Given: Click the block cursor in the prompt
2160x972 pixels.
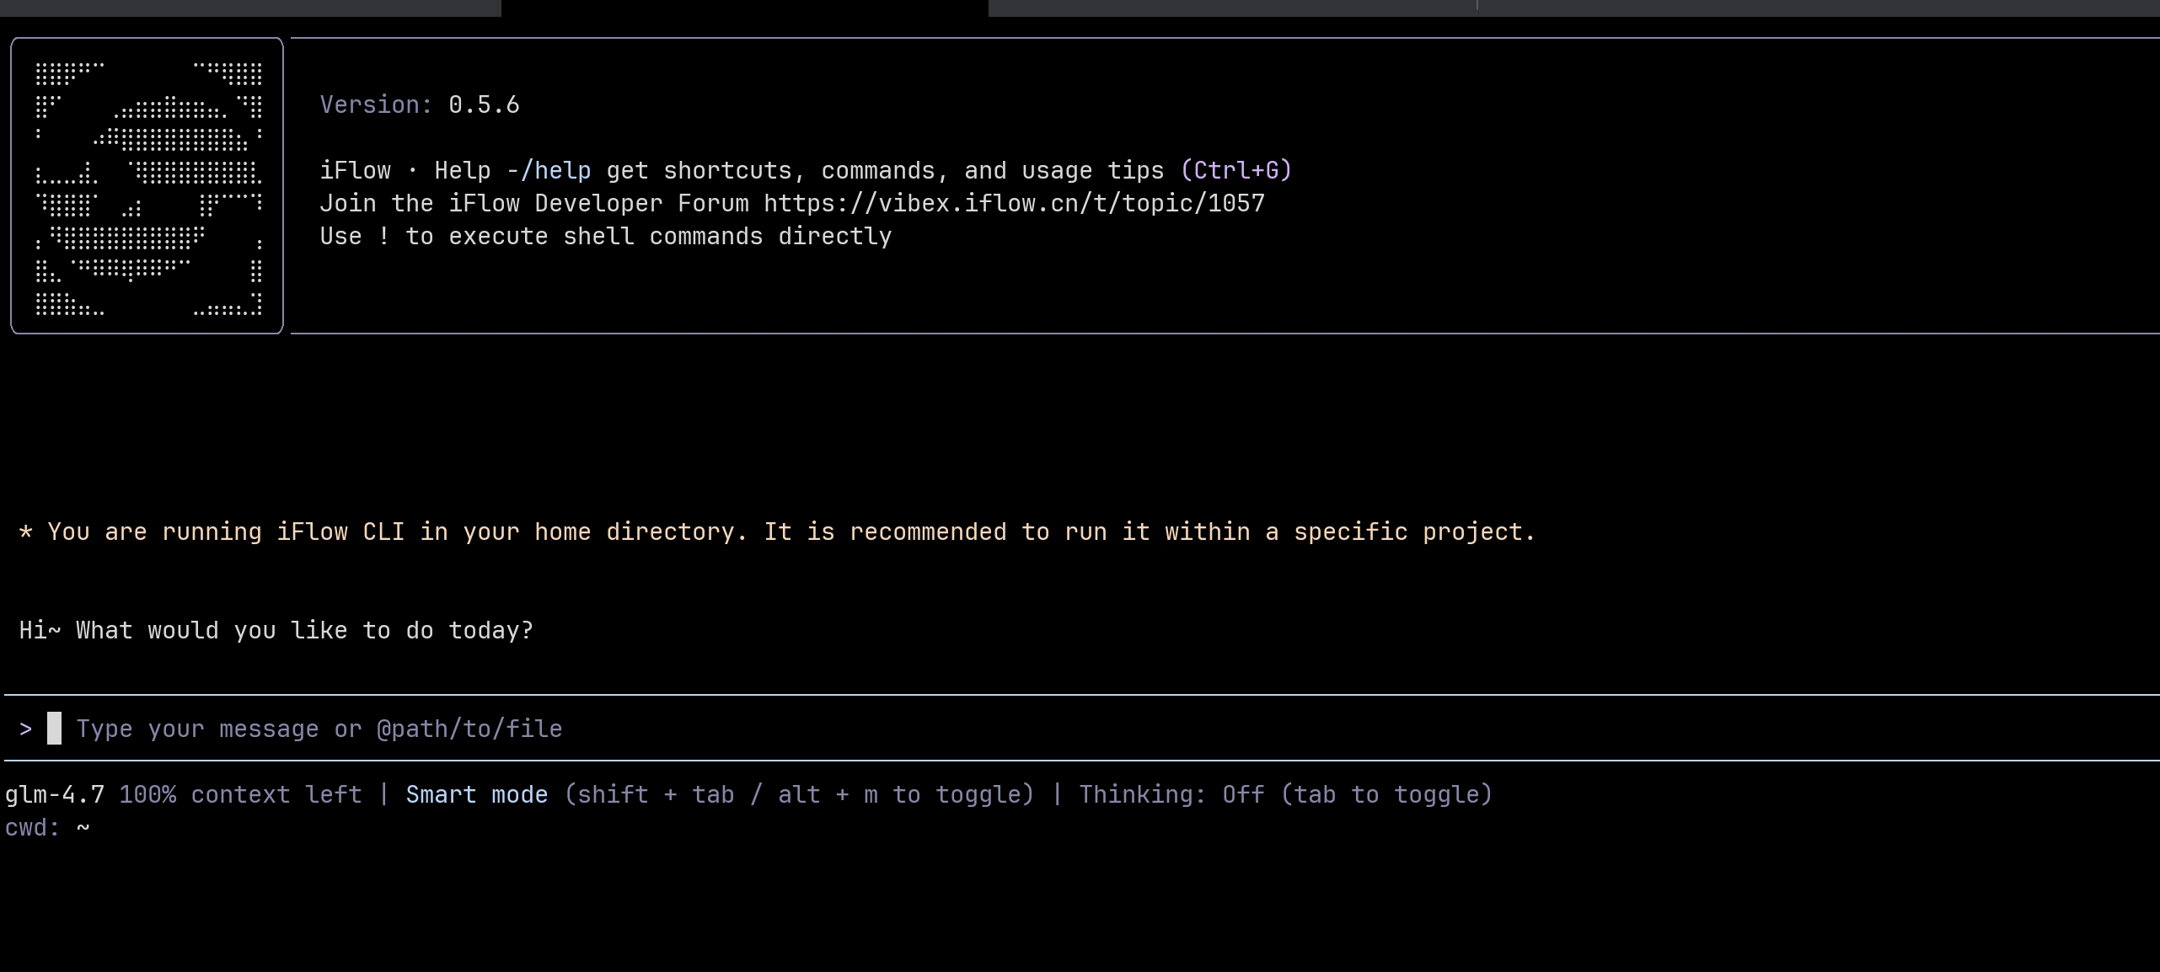Looking at the screenshot, I should (54, 729).
